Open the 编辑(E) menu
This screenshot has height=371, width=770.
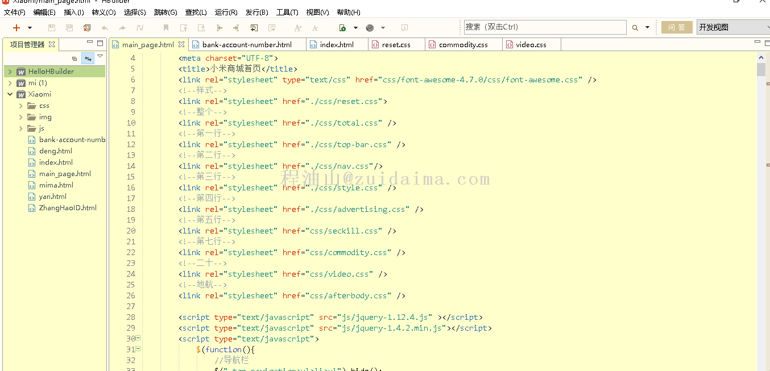45,12
